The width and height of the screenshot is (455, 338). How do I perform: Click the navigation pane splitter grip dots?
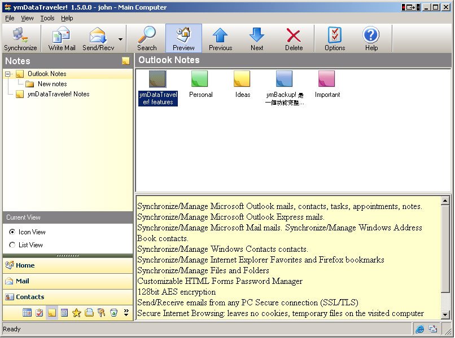point(68,256)
